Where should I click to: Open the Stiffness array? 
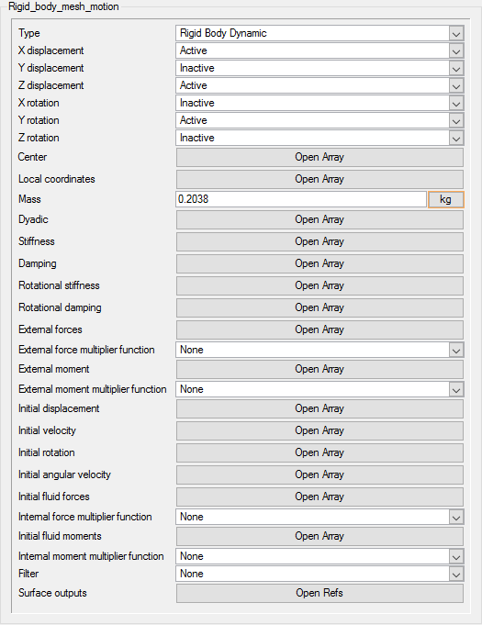coord(319,241)
